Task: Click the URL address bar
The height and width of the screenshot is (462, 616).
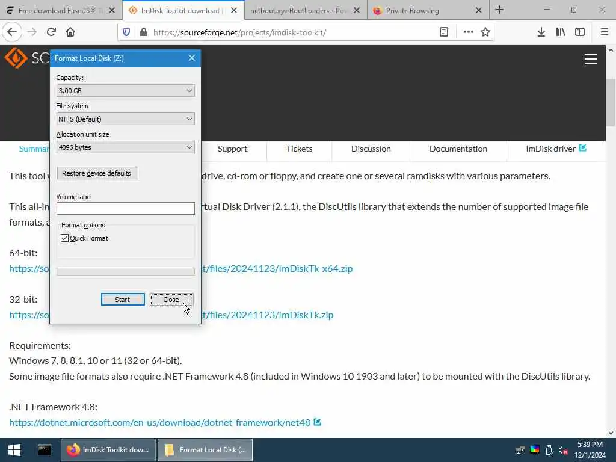Action: (291, 32)
